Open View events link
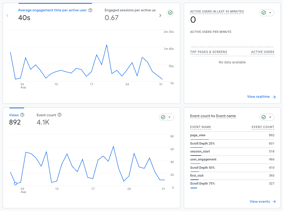This screenshot has width=283, height=211. coord(263,202)
